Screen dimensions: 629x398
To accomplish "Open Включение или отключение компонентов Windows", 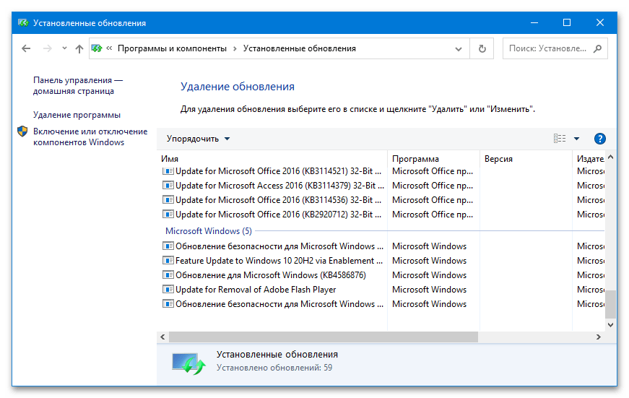I will pyautogui.click(x=90, y=137).
